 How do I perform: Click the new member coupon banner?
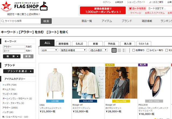103,10
